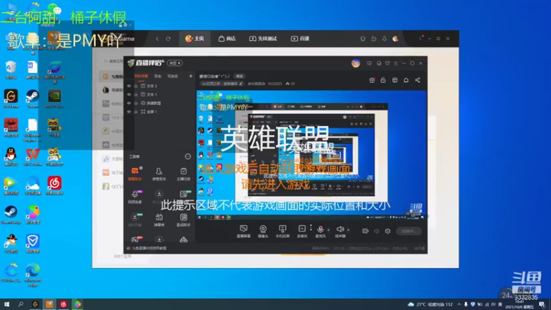Toggle visibility of 文本 1 source
The height and width of the screenshot is (310, 551).
click(129, 94)
